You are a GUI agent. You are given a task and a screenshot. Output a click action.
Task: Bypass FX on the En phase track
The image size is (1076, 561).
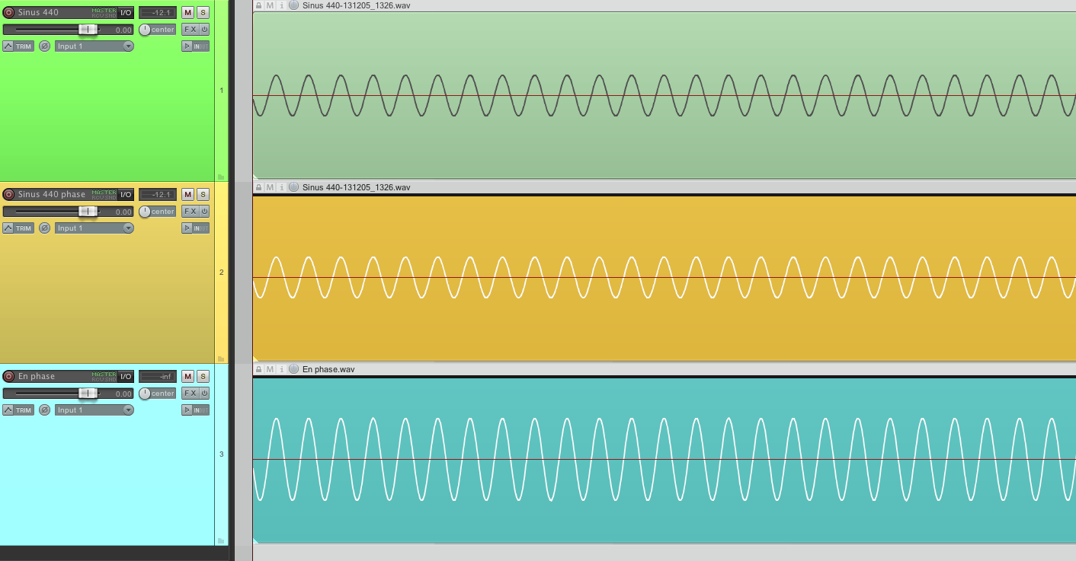[x=204, y=393]
